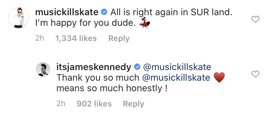Click the first @musickillskate mention after the badge
Screen dimensions: 274x119
[x=177, y=67]
